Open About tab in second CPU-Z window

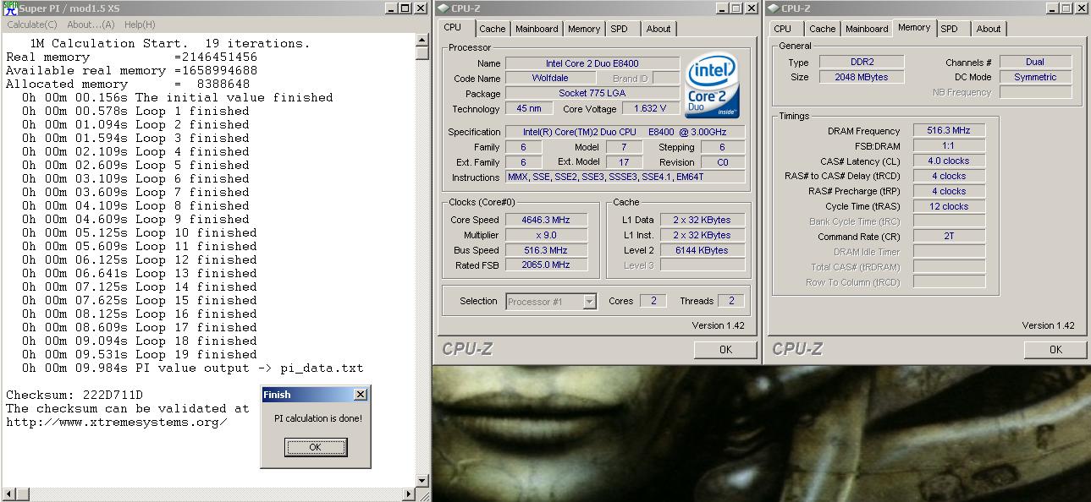[x=989, y=29]
